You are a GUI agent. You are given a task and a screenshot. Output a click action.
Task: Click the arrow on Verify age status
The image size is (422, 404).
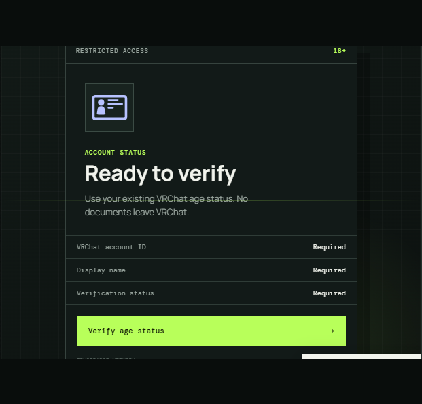click(332, 331)
